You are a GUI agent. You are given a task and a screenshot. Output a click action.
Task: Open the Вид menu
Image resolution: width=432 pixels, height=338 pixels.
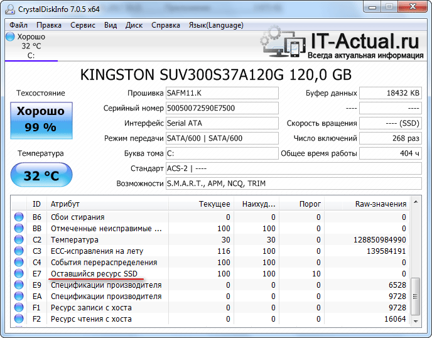click(111, 25)
